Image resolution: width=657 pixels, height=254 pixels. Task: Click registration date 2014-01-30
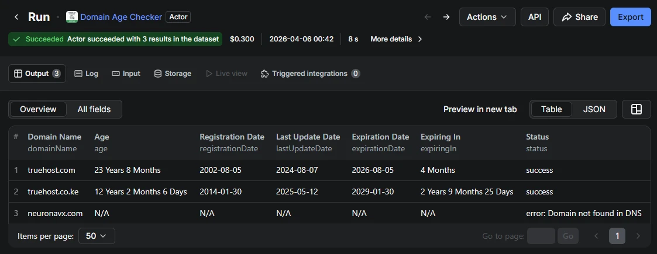221,192
